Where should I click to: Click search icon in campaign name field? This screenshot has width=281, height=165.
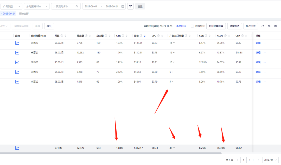point(76,7)
